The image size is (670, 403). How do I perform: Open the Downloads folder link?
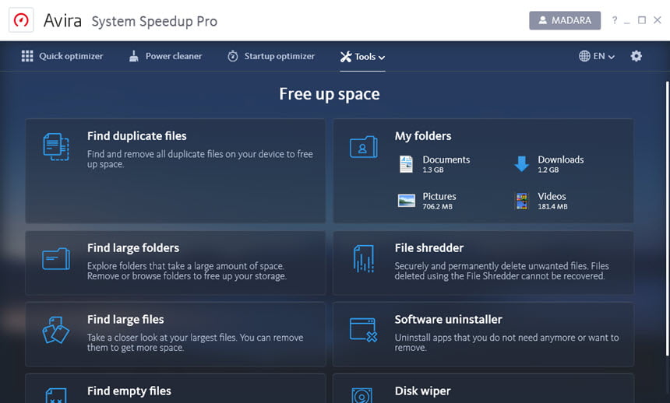pyautogui.click(x=561, y=159)
